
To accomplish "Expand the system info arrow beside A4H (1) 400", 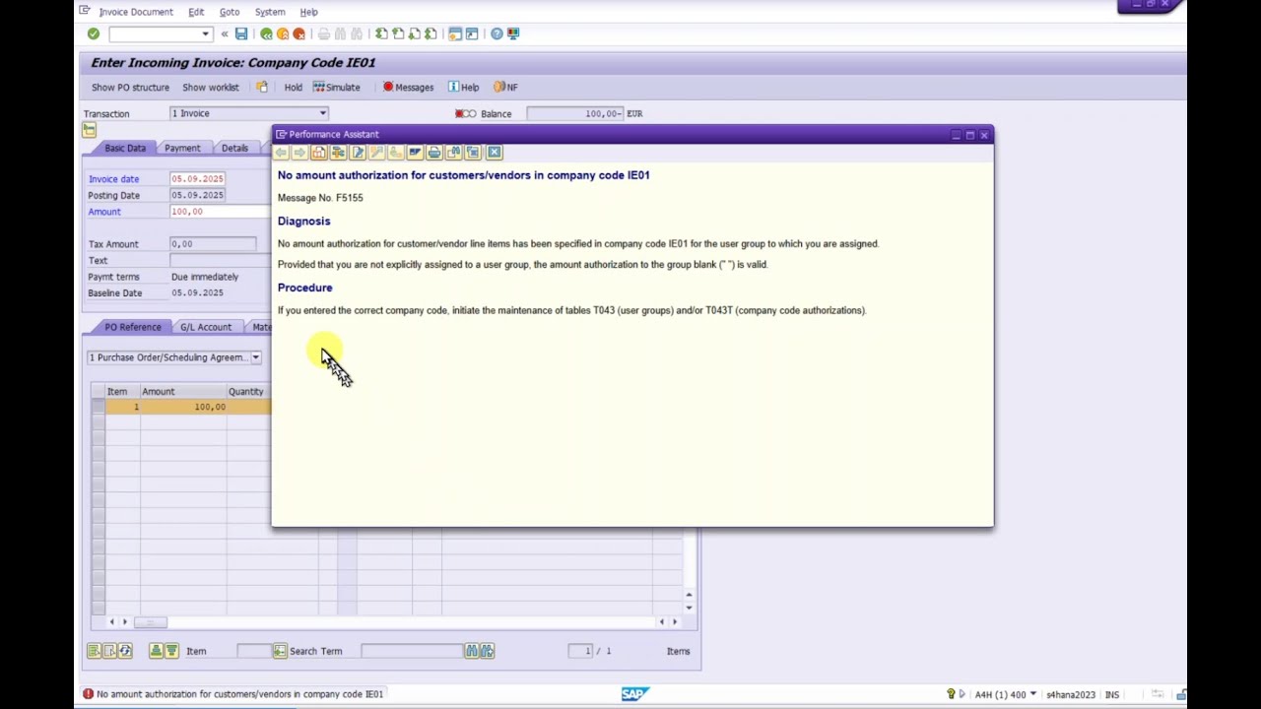I will 1032,694.
